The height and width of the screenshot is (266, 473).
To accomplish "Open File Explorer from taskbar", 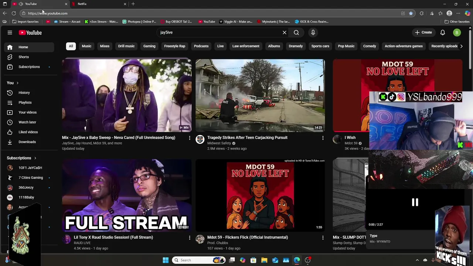I will 264,260.
